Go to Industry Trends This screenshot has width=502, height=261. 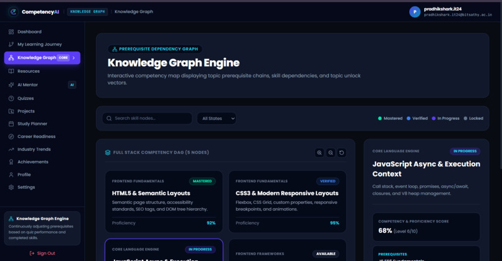(42, 149)
